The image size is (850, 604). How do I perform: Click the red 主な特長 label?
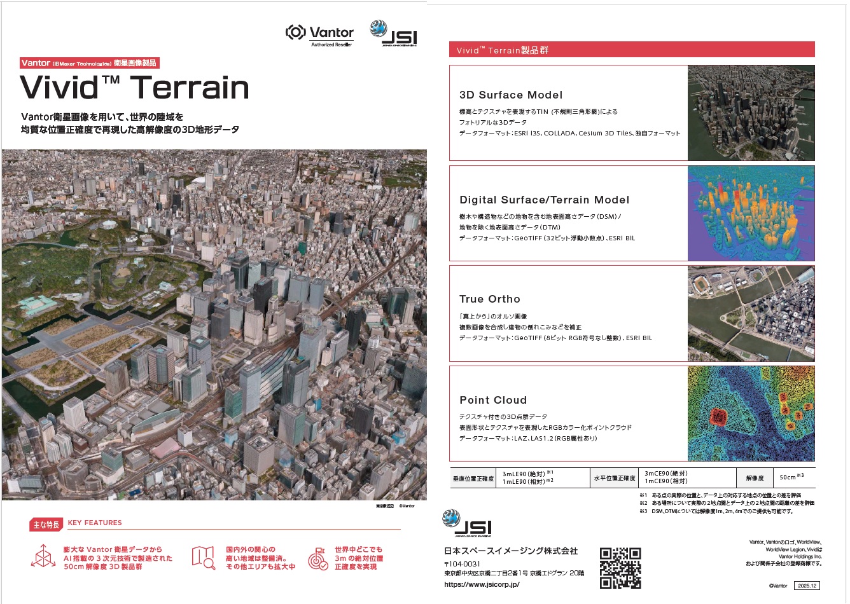[46, 525]
